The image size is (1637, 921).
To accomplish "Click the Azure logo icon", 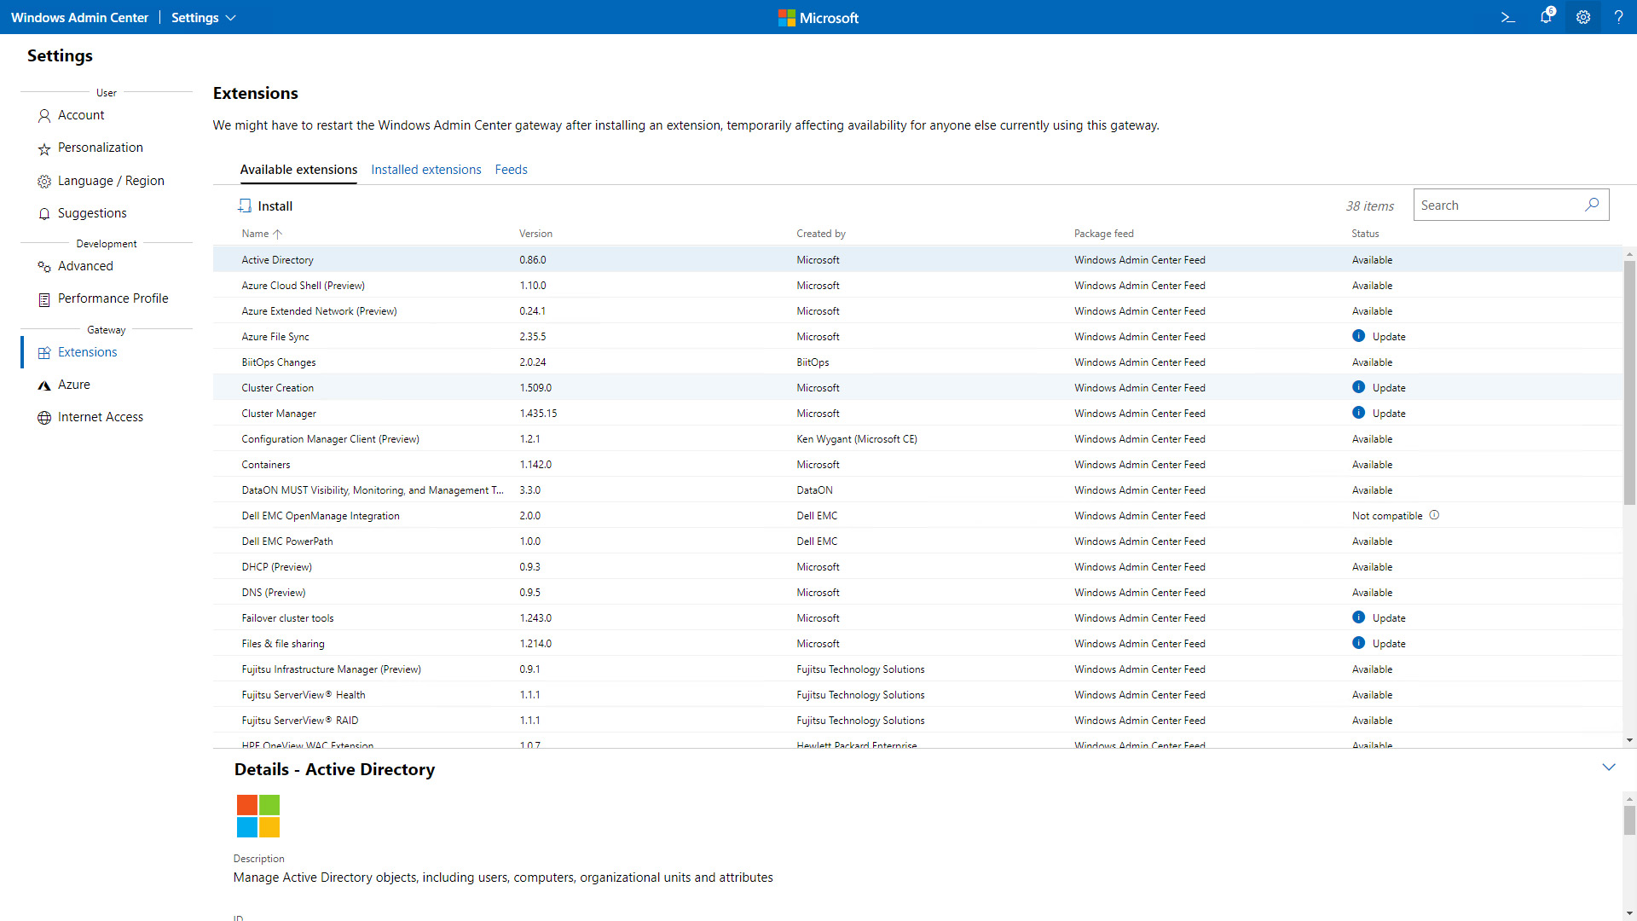I will click(x=44, y=385).
